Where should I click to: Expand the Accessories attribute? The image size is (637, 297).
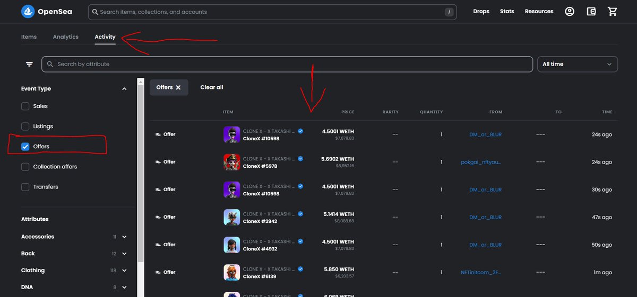tap(124, 237)
